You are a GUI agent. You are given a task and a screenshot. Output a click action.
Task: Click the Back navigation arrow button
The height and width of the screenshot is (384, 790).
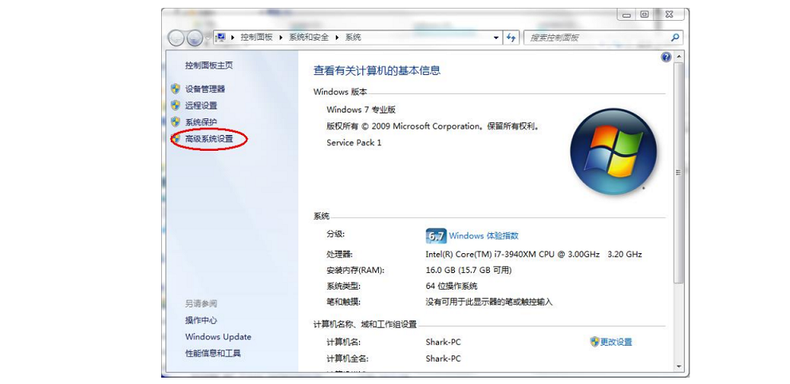tap(176, 38)
